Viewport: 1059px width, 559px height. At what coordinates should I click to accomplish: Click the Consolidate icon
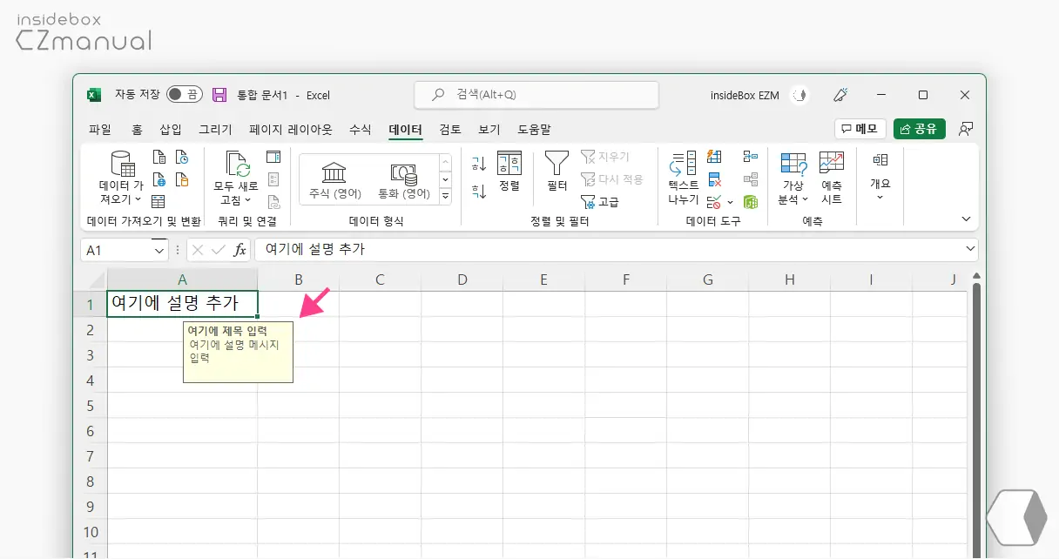pyautogui.click(x=750, y=157)
